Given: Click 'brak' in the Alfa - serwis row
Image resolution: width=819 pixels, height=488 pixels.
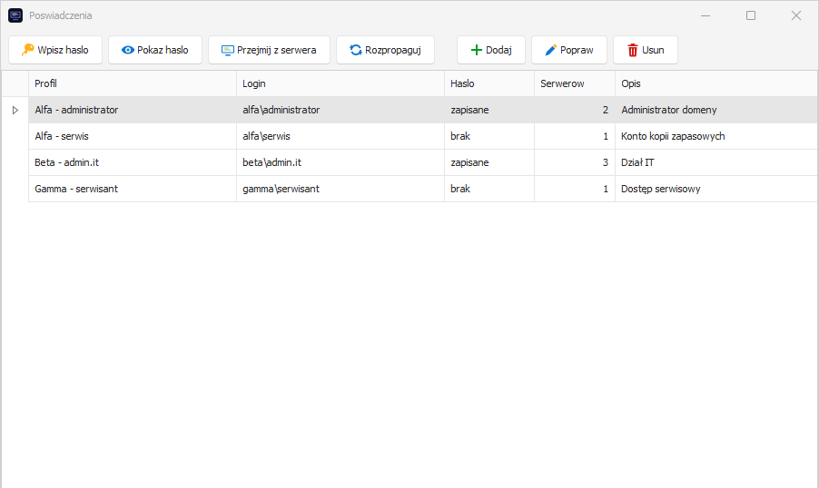Looking at the screenshot, I should [x=489, y=136].
